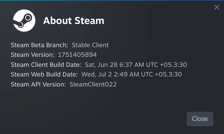The height and width of the screenshot is (134, 224).
Task: Select the SteamClient022 value
Action: pyautogui.click(x=93, y=84)
